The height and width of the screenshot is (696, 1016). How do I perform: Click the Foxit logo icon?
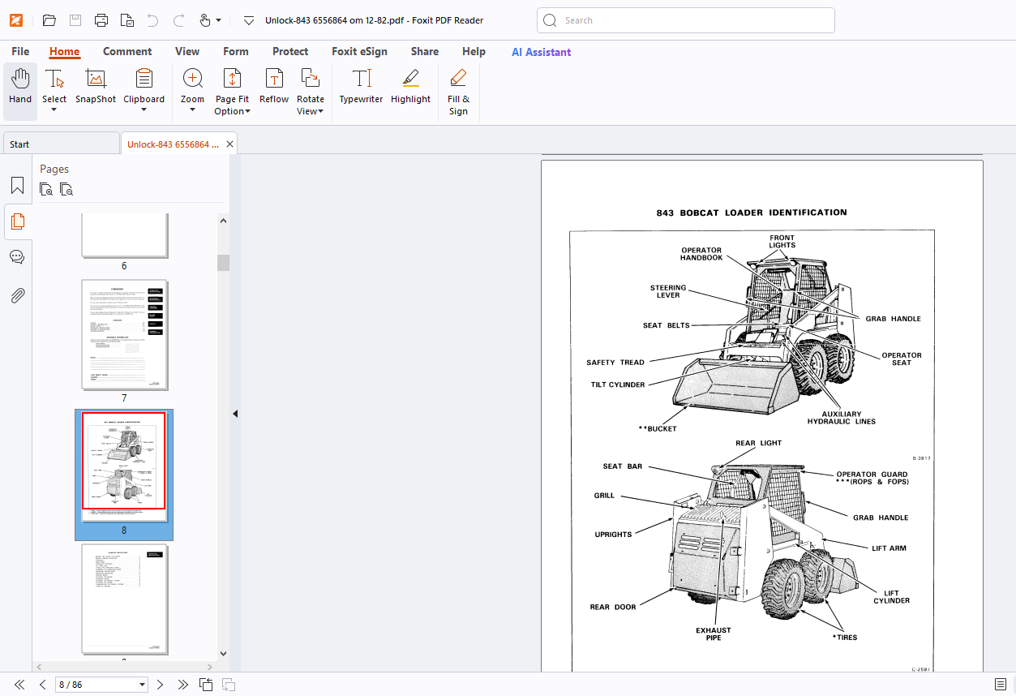(x=16, y=20)
